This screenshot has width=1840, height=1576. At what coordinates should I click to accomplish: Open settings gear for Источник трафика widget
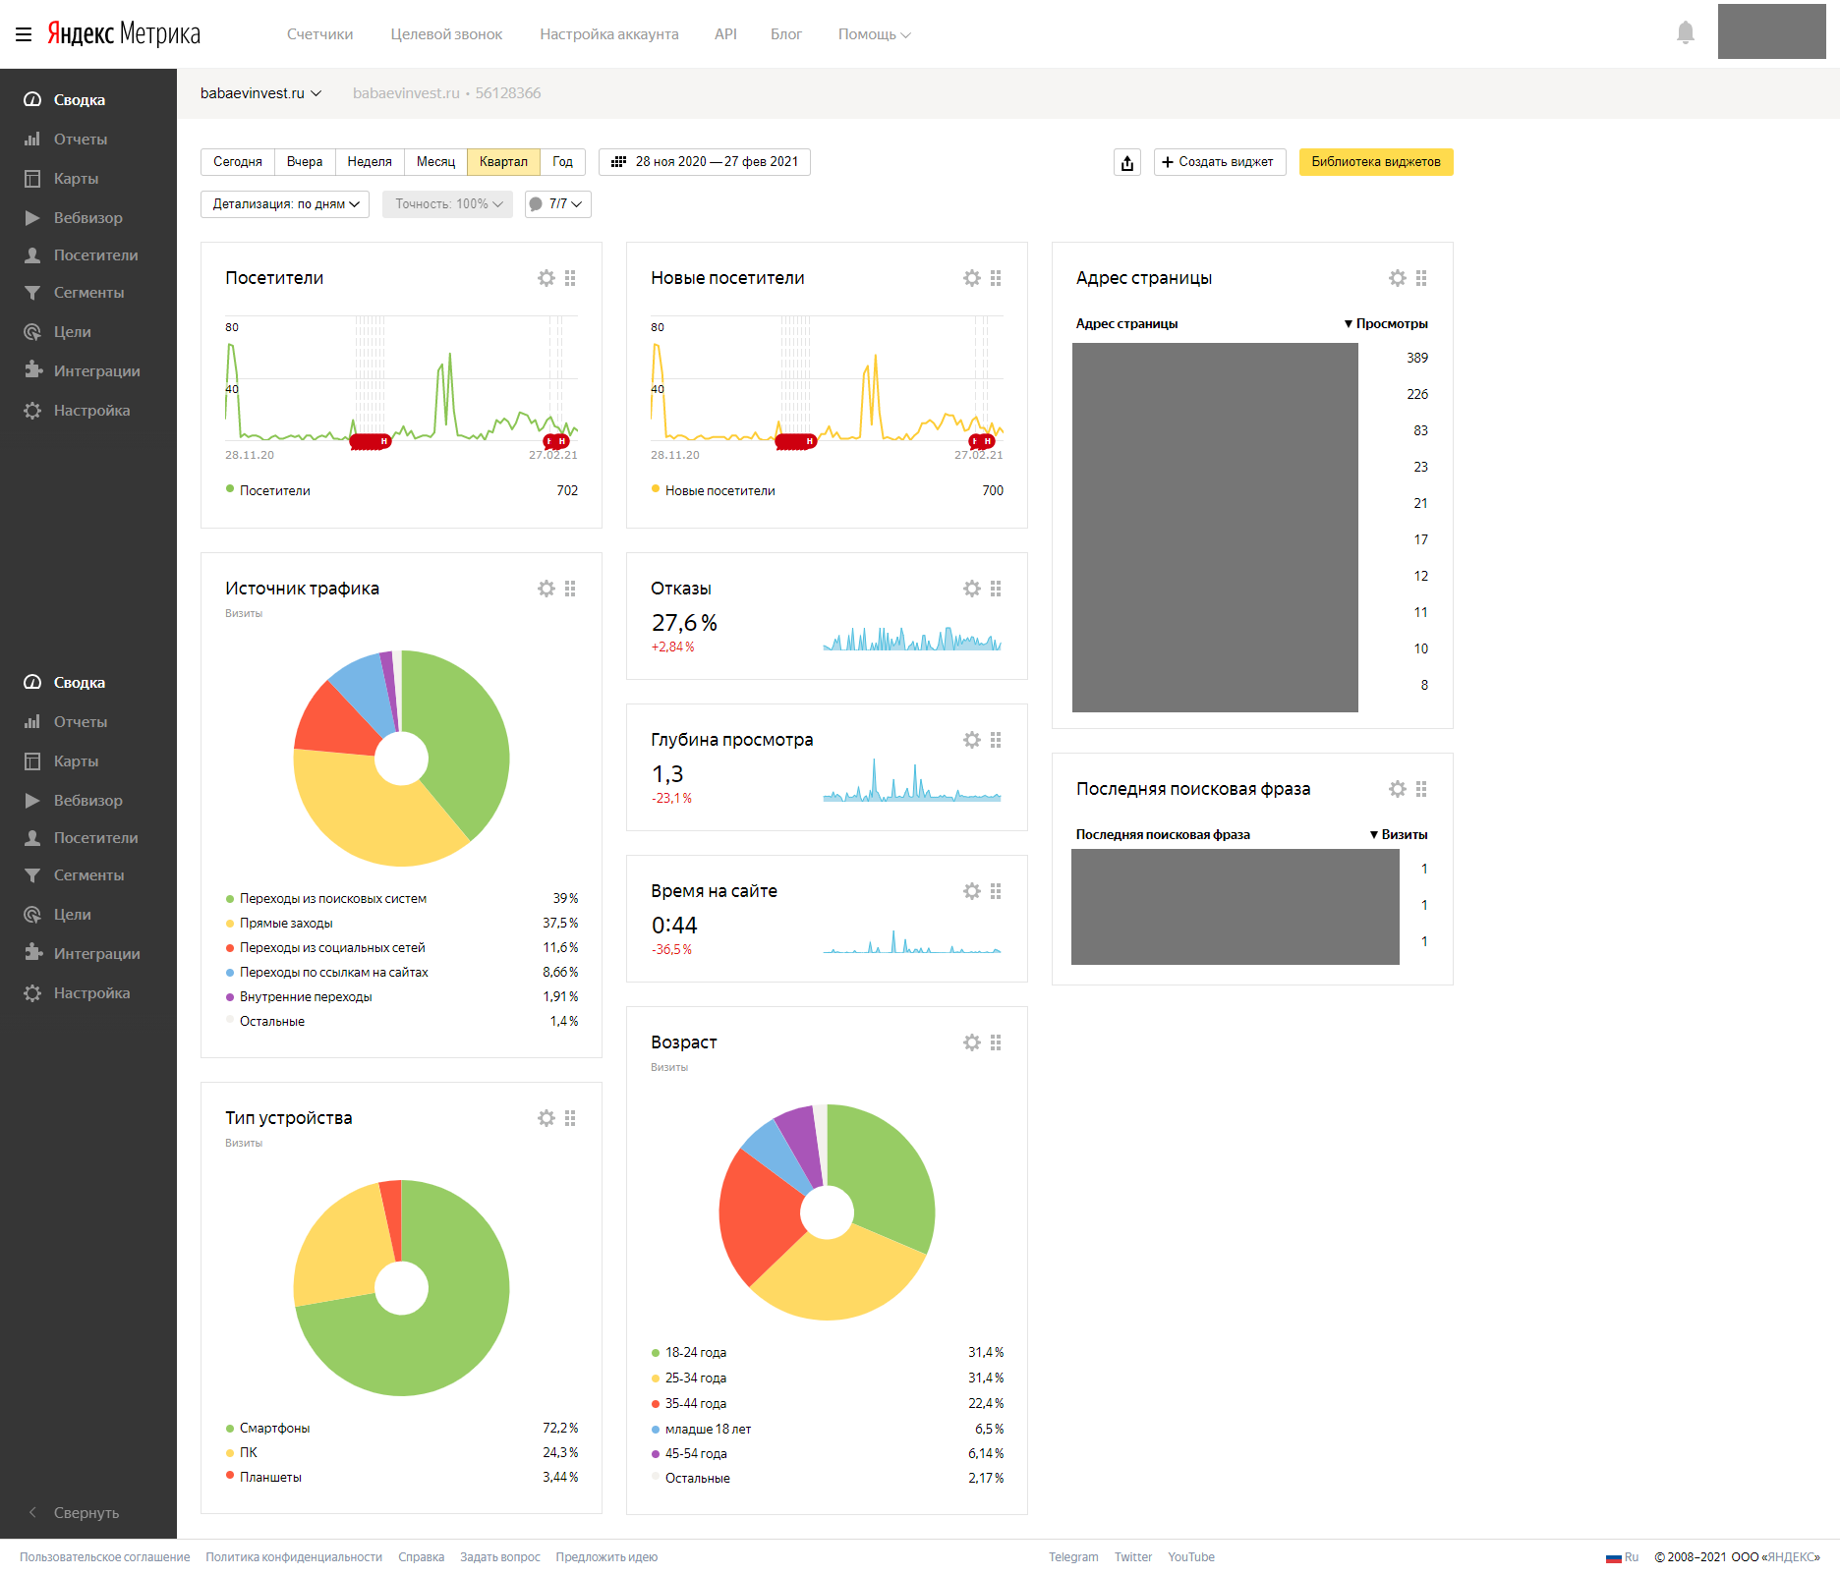(546, 589)
